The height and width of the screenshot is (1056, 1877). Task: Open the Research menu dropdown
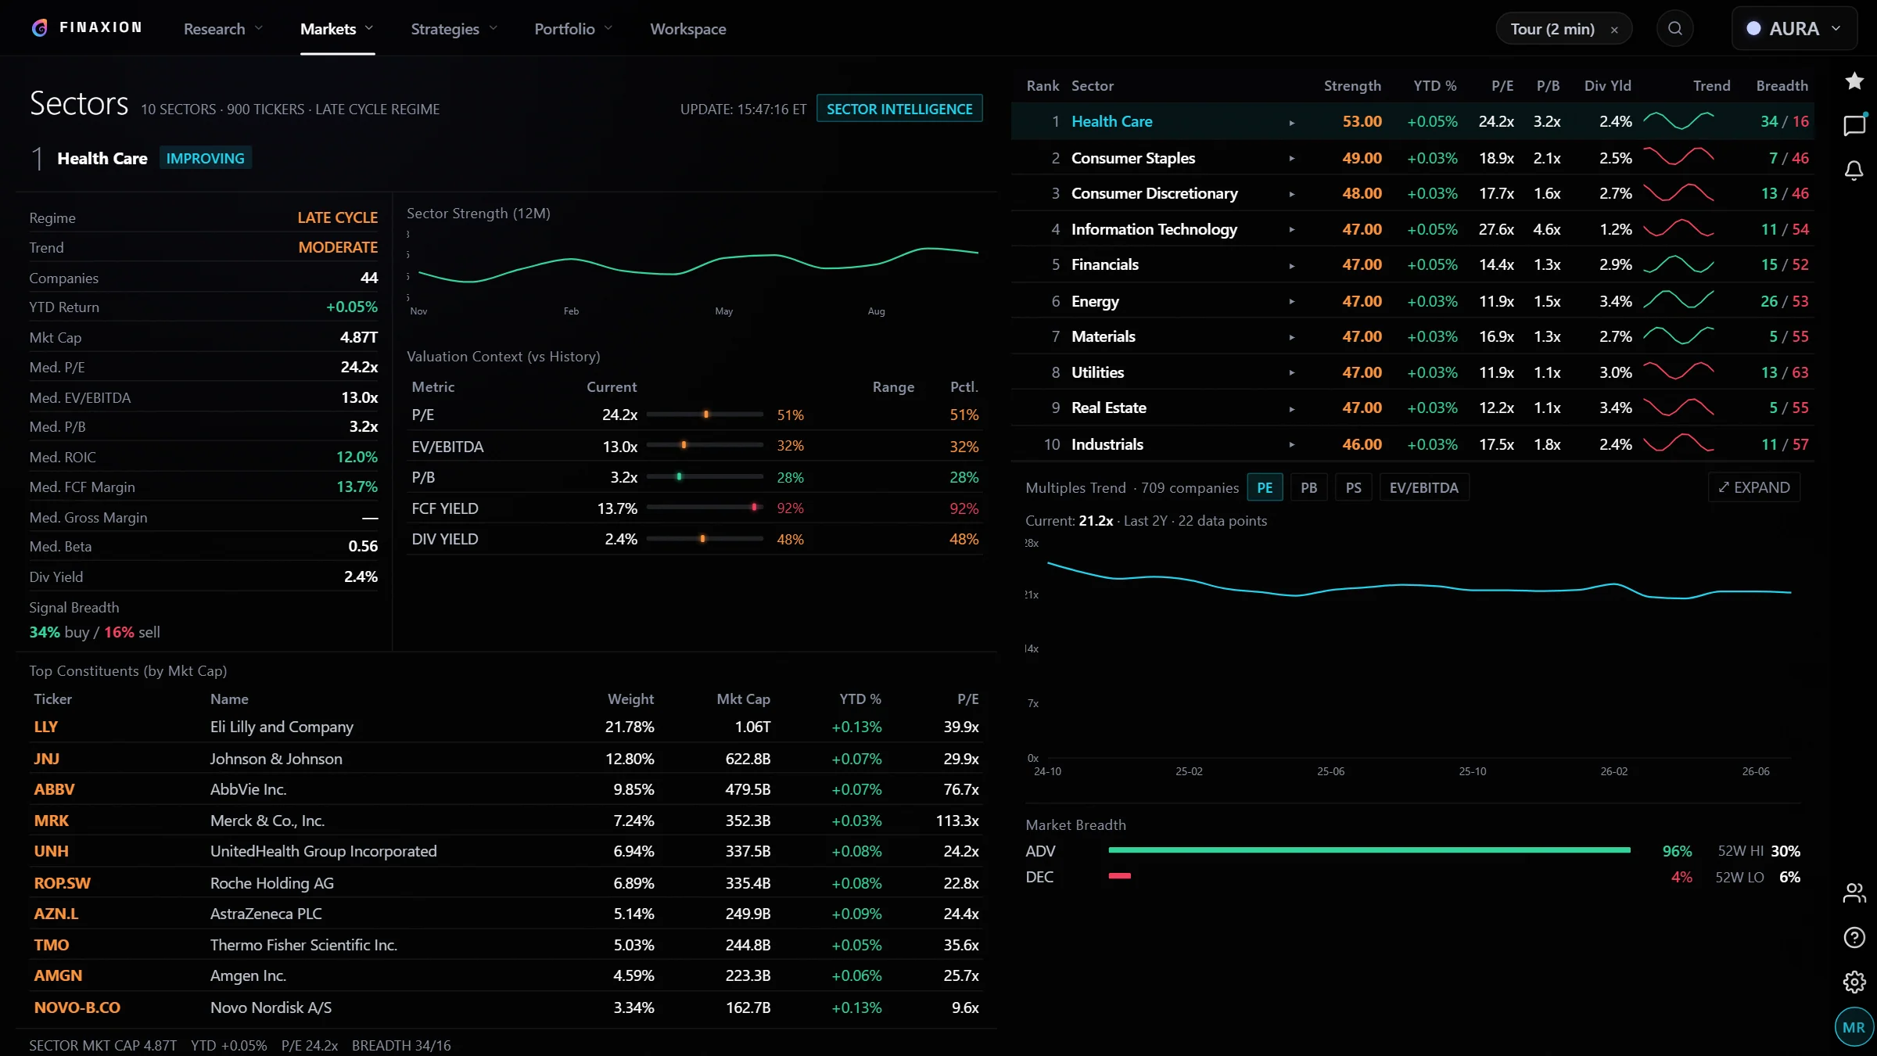point(223,29)
